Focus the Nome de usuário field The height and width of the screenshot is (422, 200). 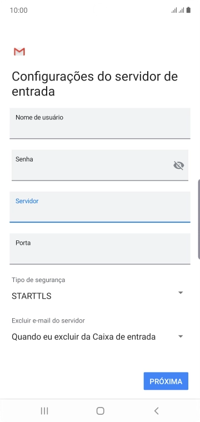pyautogui.click(x=100, y=123)
